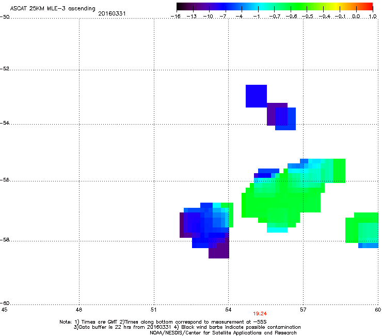The height and width of the screenshot is (336, 382).
Task: Select color scale label 1.0
Action: click(373, 17)
